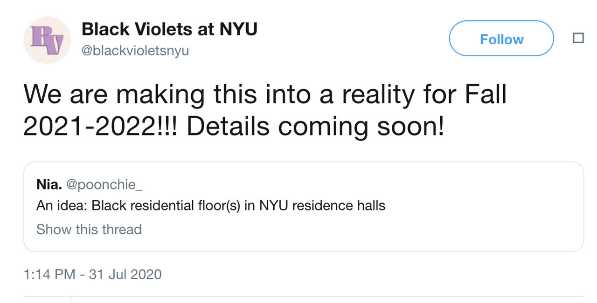The width and height of the screenshot is (597, 303).
Task: Click the Black Violets BV profile avatar
Action: [47, 40]
